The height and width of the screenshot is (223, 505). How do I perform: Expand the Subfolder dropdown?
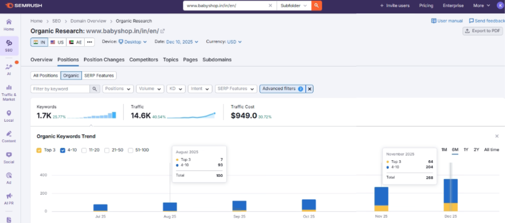[294, 6]
